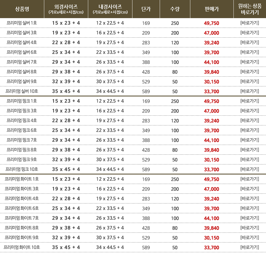Viewport: 266px width, 257px height.
Task: Open 바로가기 for 프리미엄 화이트 8호
Action: pyautogui.click(x=250, y=228)
